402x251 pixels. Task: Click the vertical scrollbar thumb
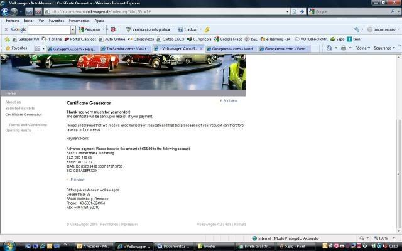tap(399, 174)
